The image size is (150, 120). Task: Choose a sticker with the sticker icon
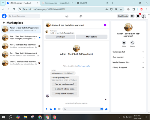point(55,109)
